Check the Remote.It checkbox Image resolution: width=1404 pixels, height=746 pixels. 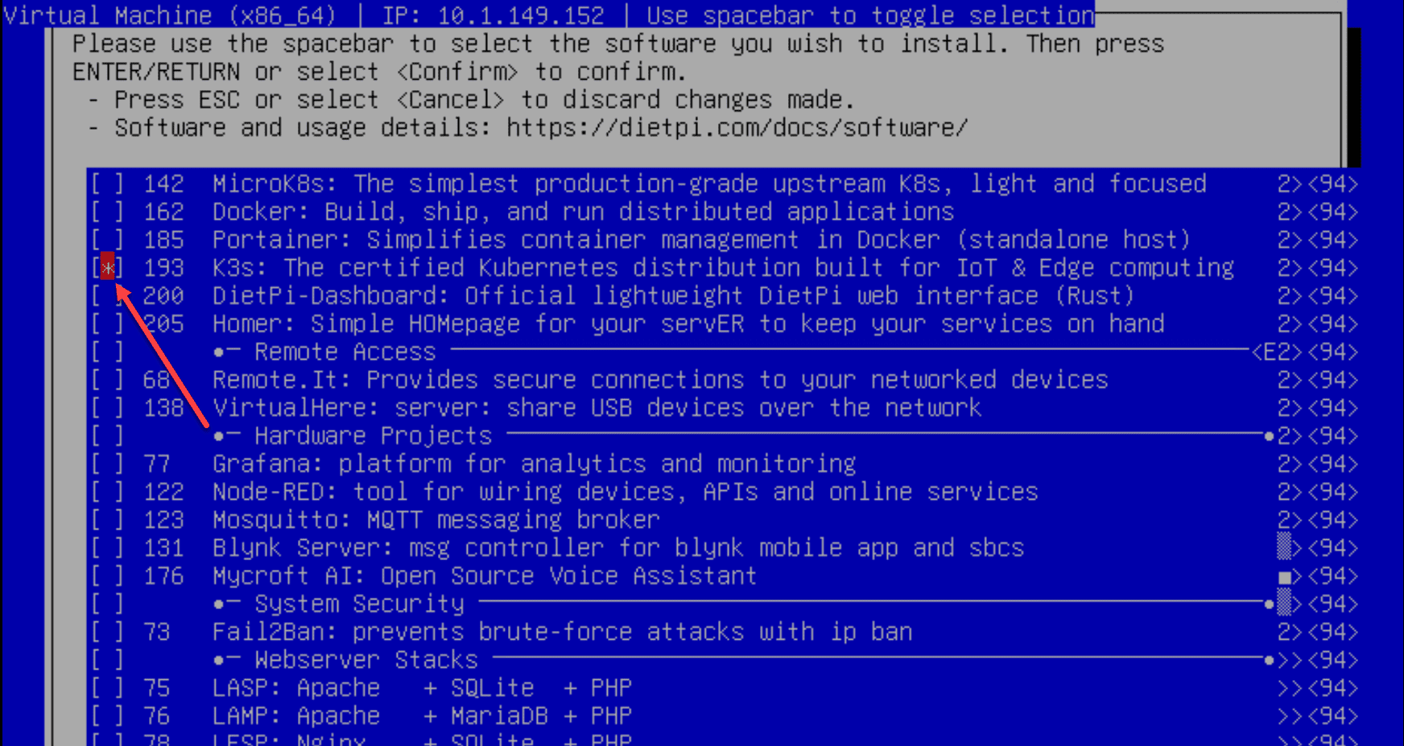click(x=107, y=380)
